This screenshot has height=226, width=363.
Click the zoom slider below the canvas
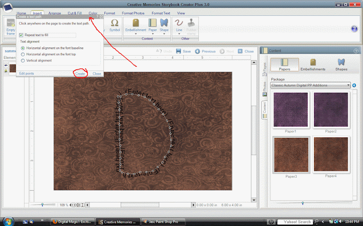(x=43, y=205)
